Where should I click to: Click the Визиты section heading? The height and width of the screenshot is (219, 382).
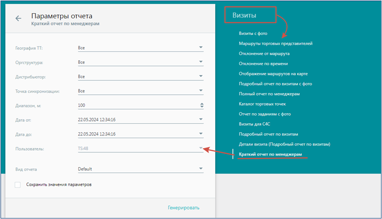(x=244, y=15)
